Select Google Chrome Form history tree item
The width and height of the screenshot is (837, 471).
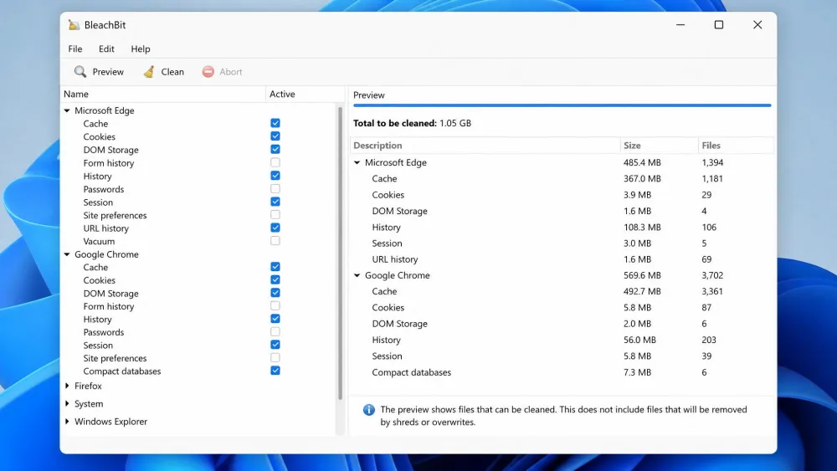(x=108, y=306)
